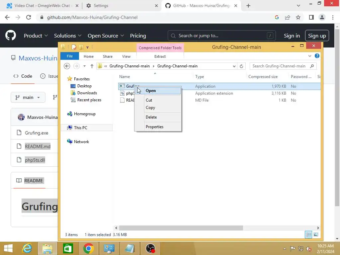This screenshot has height=255, width=340.
Task: Open Internet Explorer from taskbar
Action: click(27, 248)
